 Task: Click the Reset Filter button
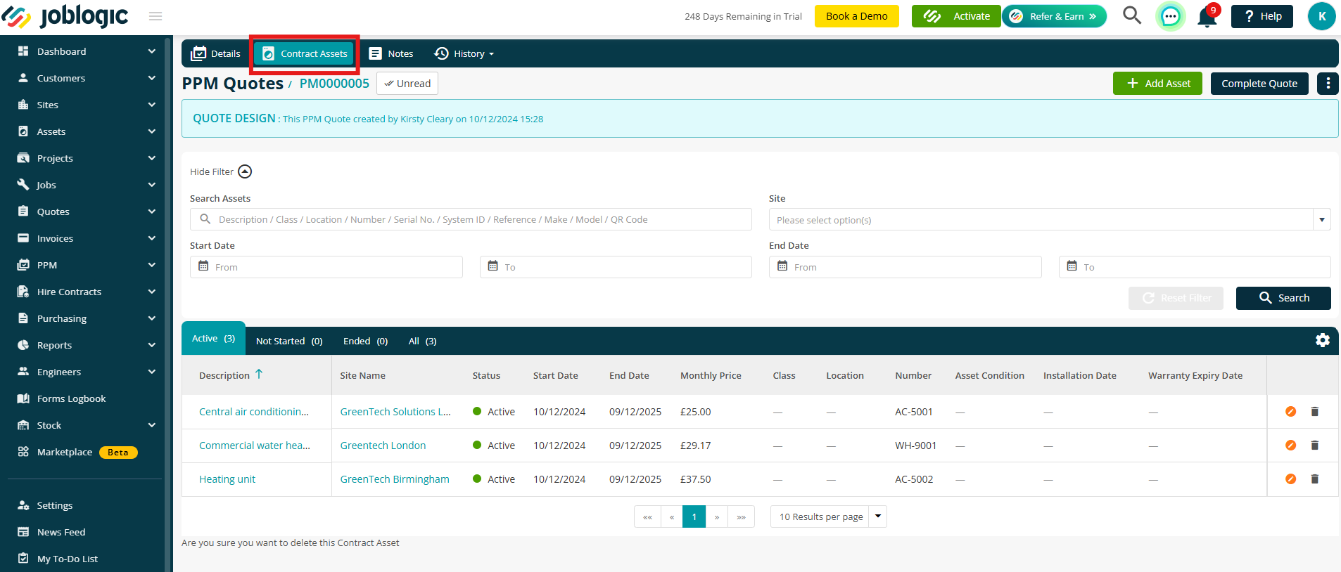tap(1176, 298)
